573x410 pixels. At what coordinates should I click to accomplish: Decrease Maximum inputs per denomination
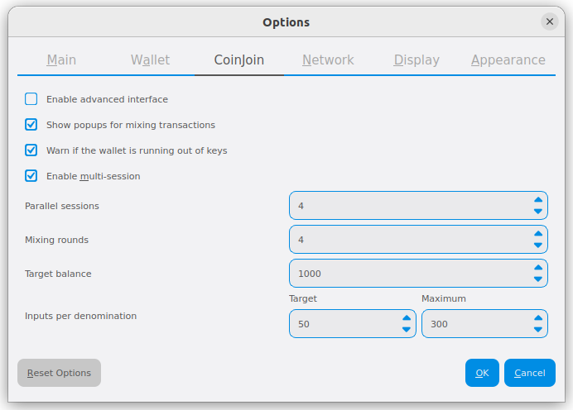[x=538, y=330]
